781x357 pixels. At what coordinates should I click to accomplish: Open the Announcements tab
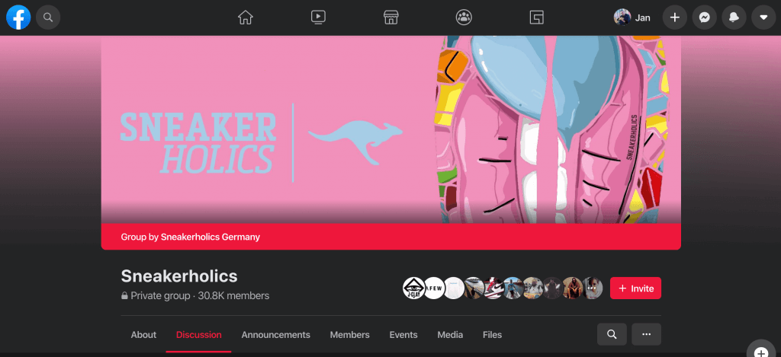tap(276, 335)
